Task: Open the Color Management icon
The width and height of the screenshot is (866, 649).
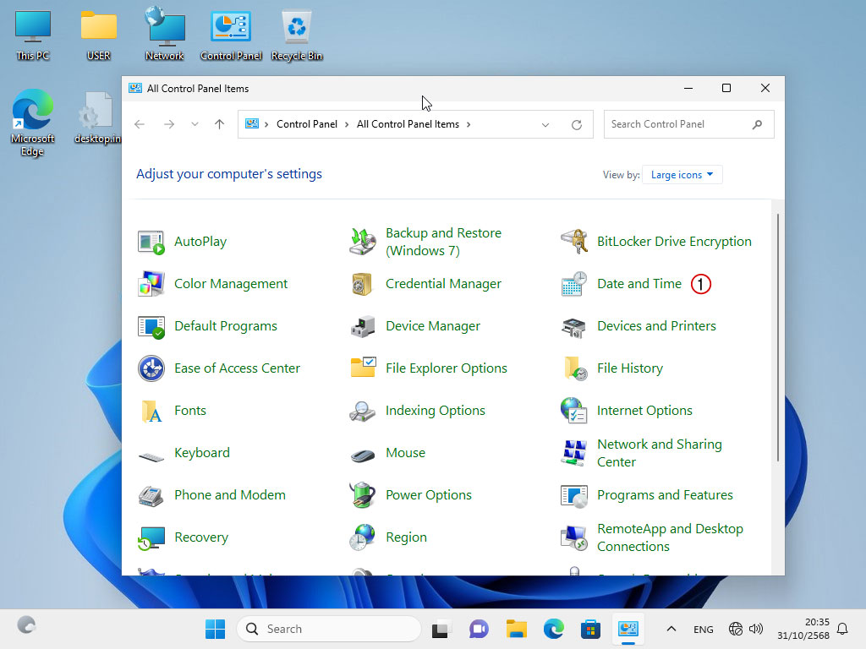Action: 151,284
